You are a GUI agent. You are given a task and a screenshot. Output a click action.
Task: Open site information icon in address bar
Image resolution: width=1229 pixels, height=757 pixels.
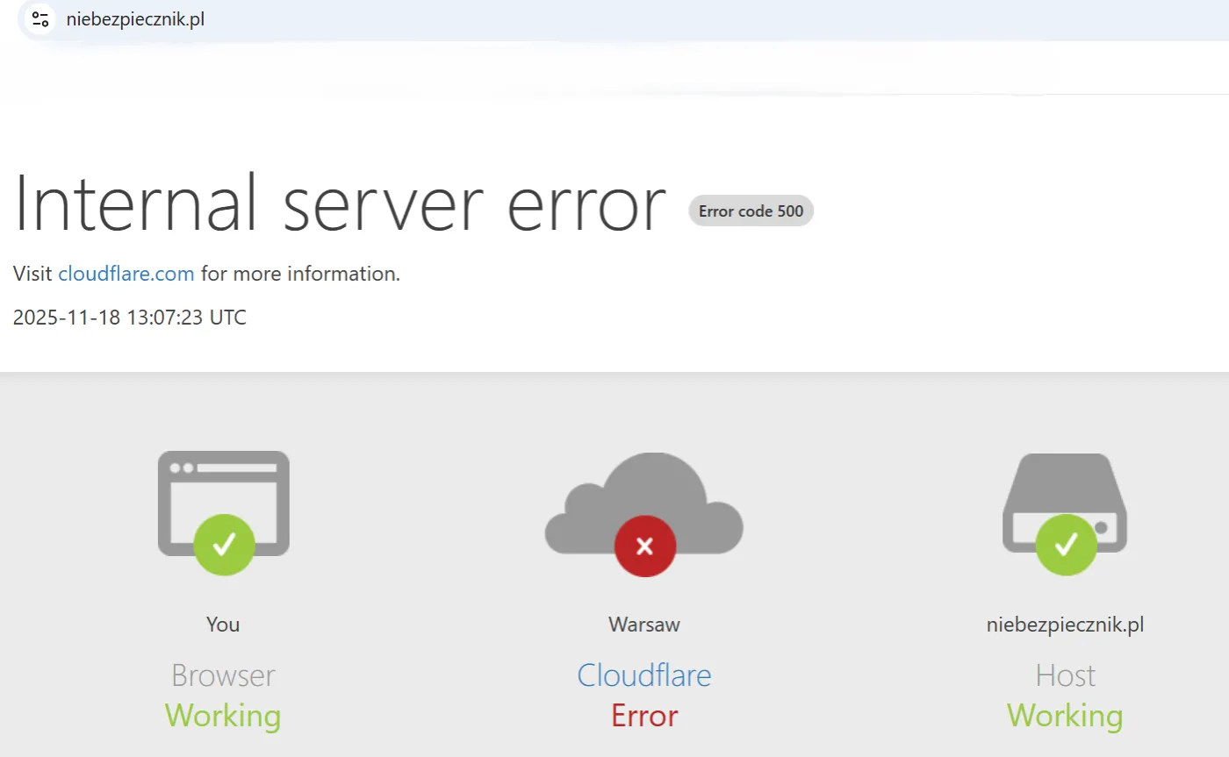point(40,19)
